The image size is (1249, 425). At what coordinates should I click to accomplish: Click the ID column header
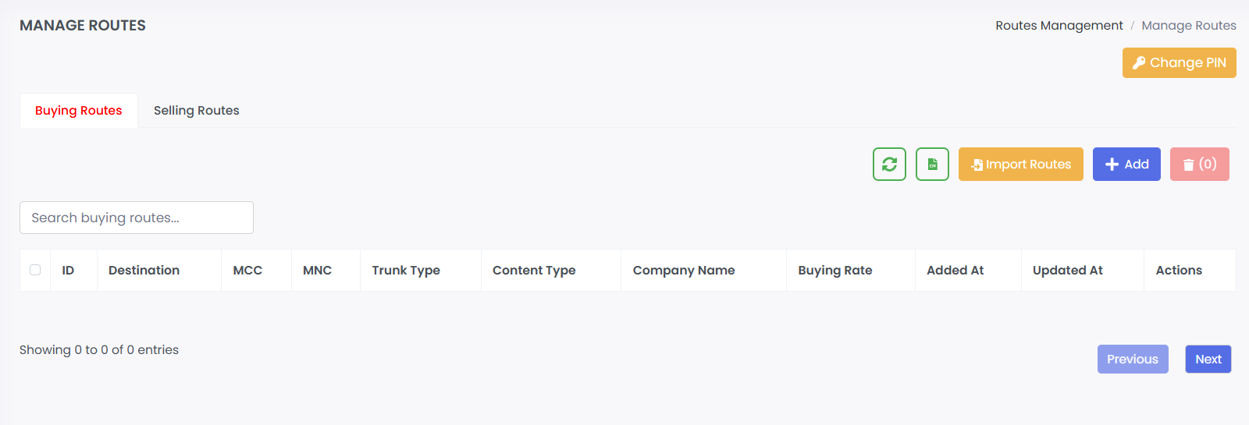click(x=68, y=271)
